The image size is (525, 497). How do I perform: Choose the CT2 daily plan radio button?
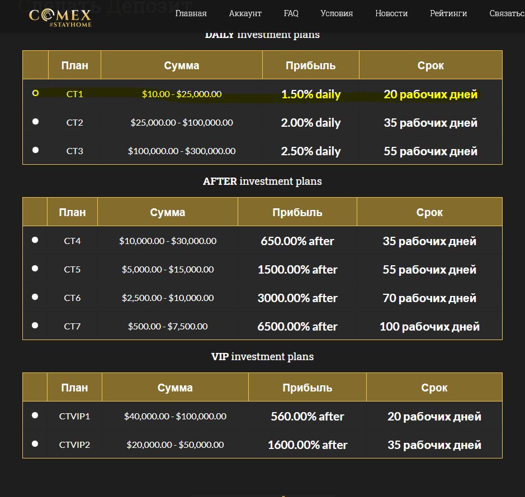36,121
